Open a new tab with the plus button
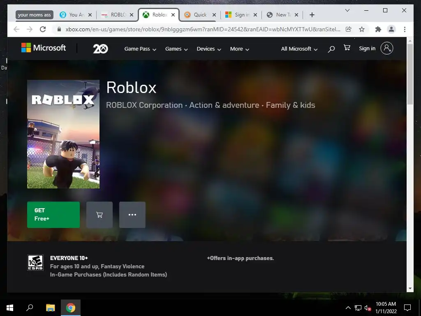 (x=312, y=15)
